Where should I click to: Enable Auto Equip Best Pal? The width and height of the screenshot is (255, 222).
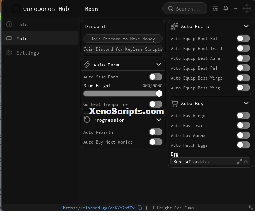coord(243,68)
